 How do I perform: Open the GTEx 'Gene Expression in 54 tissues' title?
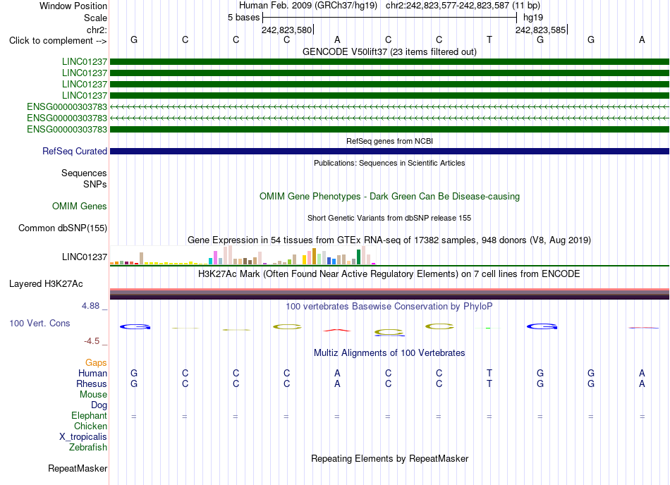point(389,240)
